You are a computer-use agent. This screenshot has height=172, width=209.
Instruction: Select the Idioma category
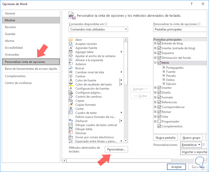tap(31, 41)
